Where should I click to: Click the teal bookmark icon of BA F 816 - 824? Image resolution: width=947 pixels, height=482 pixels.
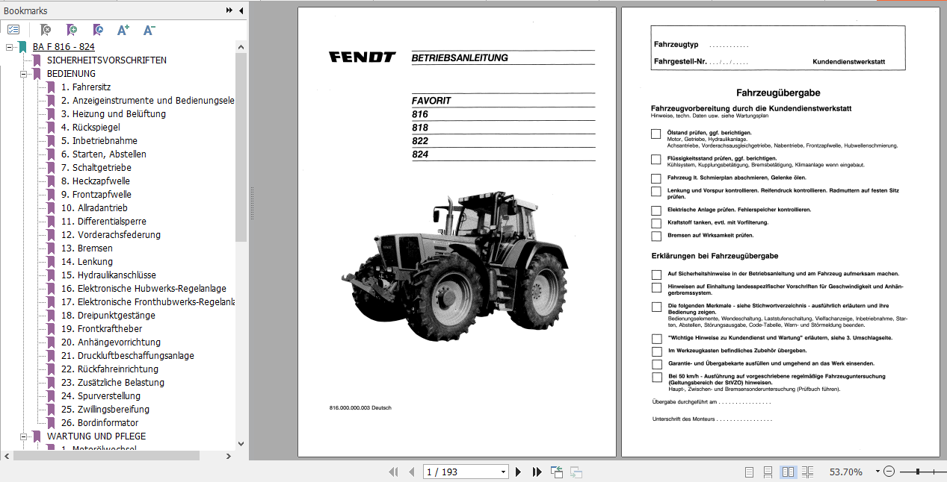(22, 47)
